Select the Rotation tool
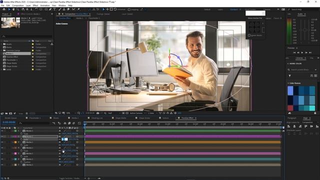 (36, 9)
